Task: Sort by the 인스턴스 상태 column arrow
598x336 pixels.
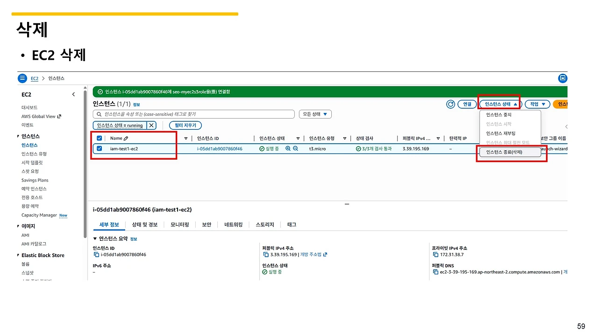Action: (298, 138)
